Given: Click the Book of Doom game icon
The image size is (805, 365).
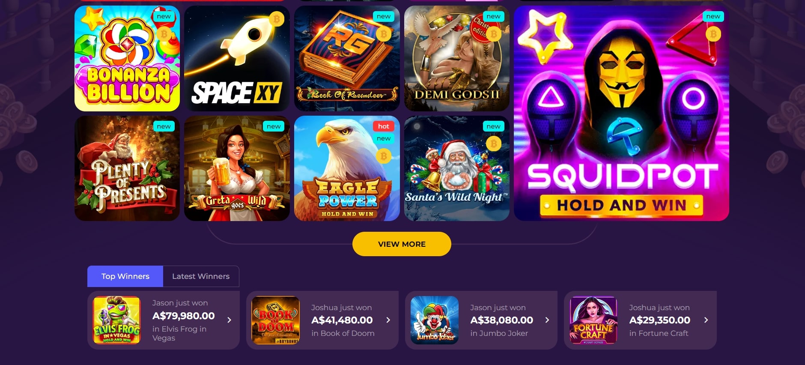Looking at the screenshot, I should 276,320.
